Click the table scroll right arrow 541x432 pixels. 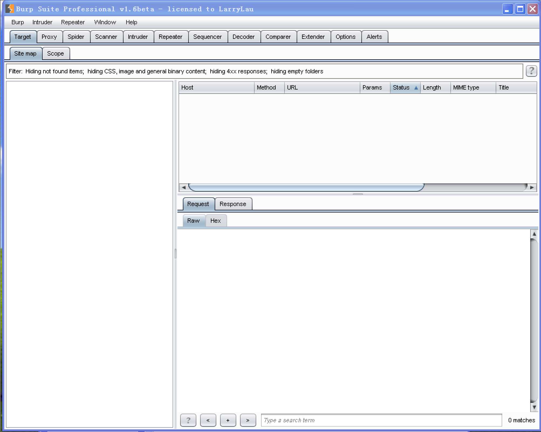(532, 187)
